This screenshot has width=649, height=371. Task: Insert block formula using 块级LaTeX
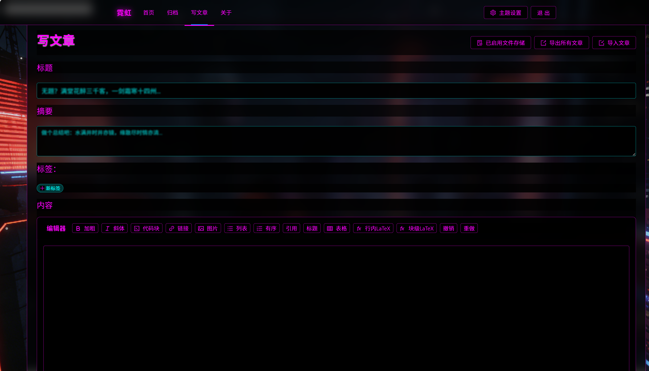pyautogui.click(x=417, y=228)
